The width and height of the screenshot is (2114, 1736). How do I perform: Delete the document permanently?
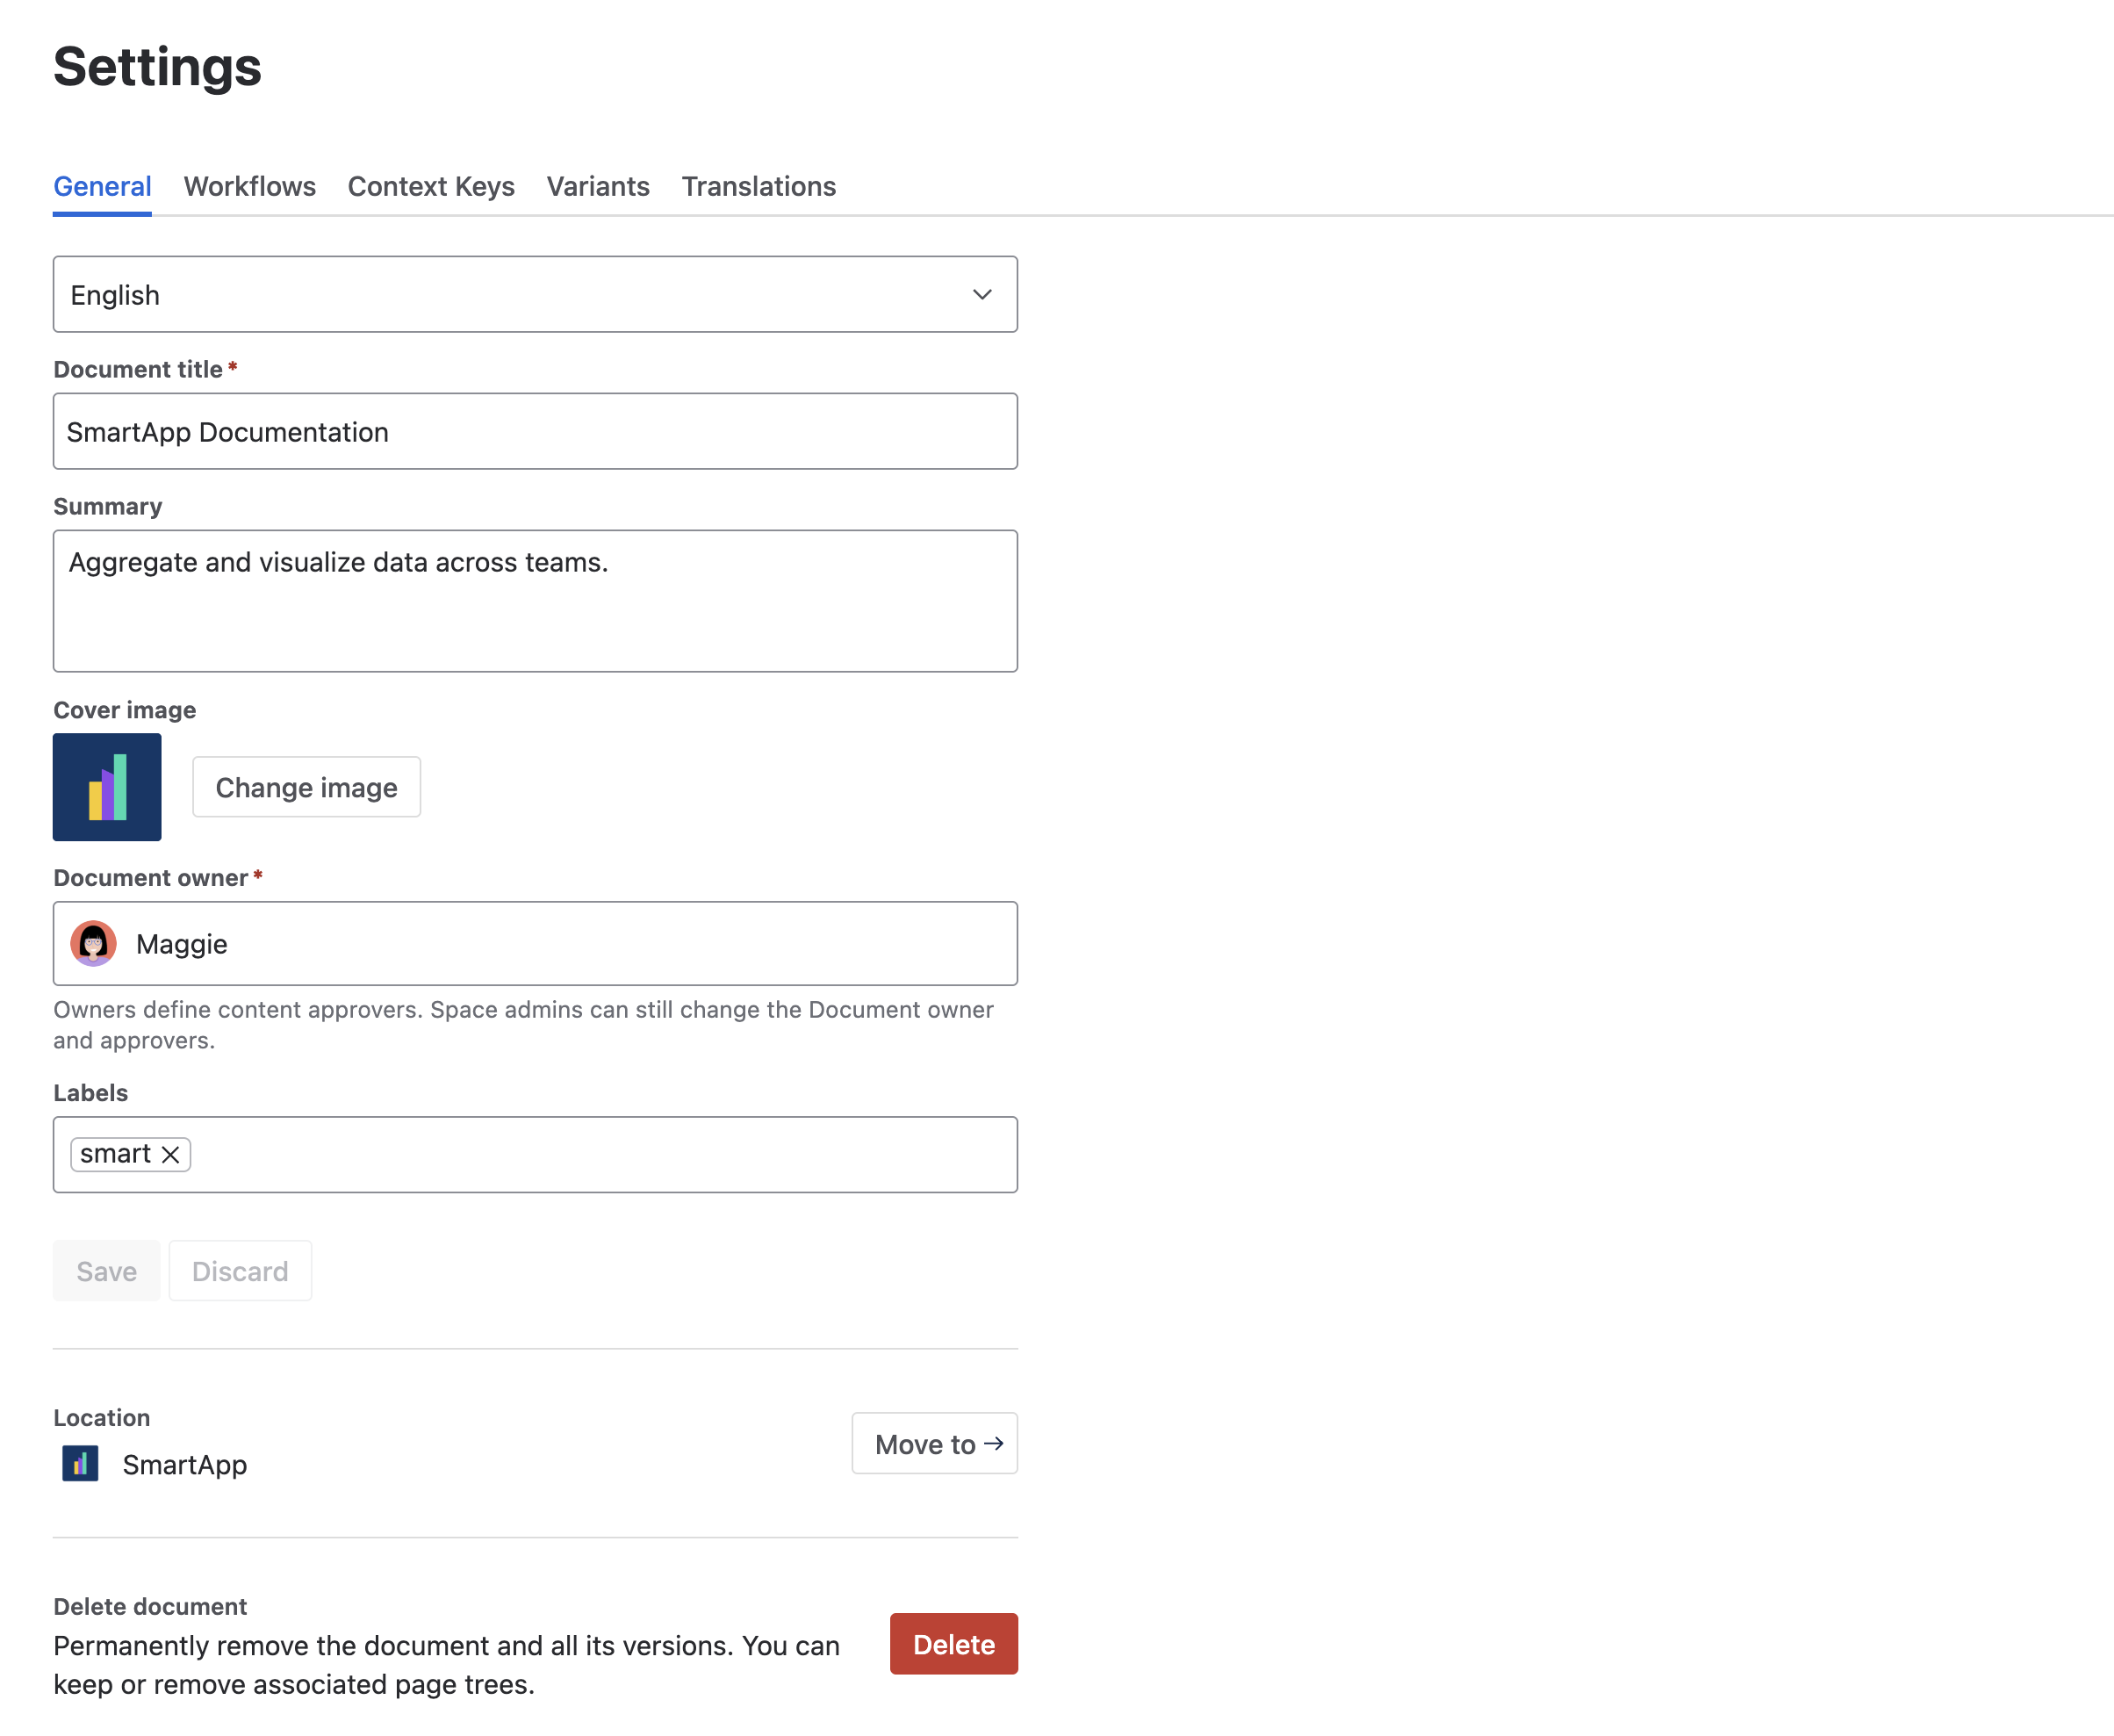(953, 1644)
